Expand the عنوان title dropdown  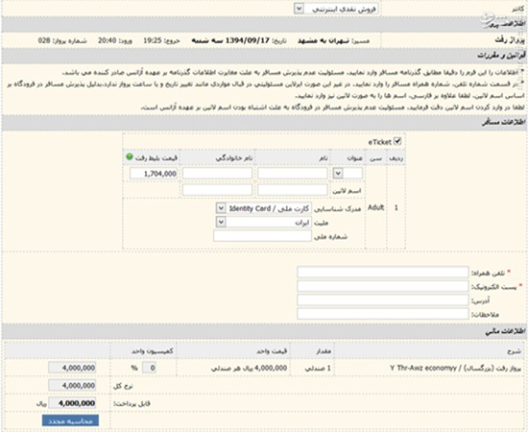point(348,174)
